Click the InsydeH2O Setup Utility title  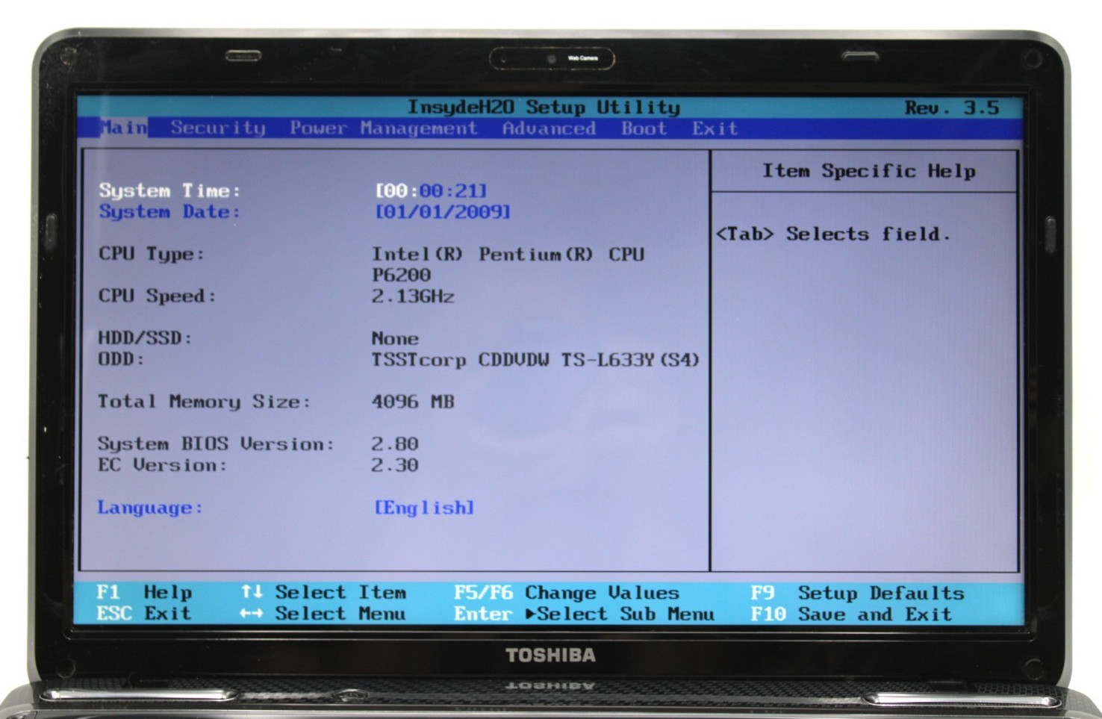(x=544, y=108)
